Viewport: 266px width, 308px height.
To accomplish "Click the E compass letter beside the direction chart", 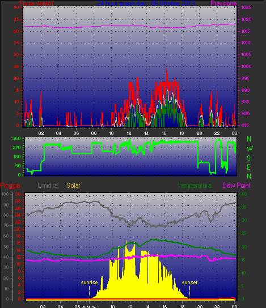I will (x=249, y=167).
